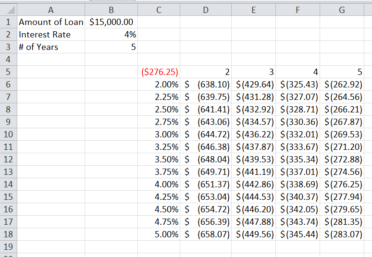Select row 5 header
The height and width of the screenshot is (257, 372).
8,72
